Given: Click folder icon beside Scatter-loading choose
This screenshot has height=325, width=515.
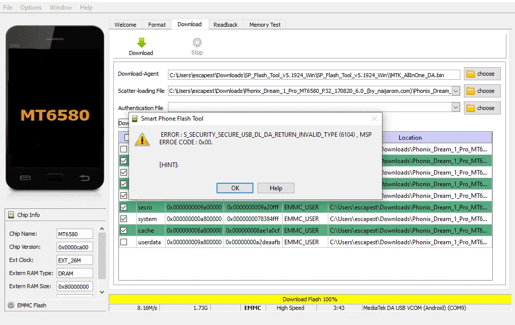Looking at the screenshot, I should coord(470,91).
